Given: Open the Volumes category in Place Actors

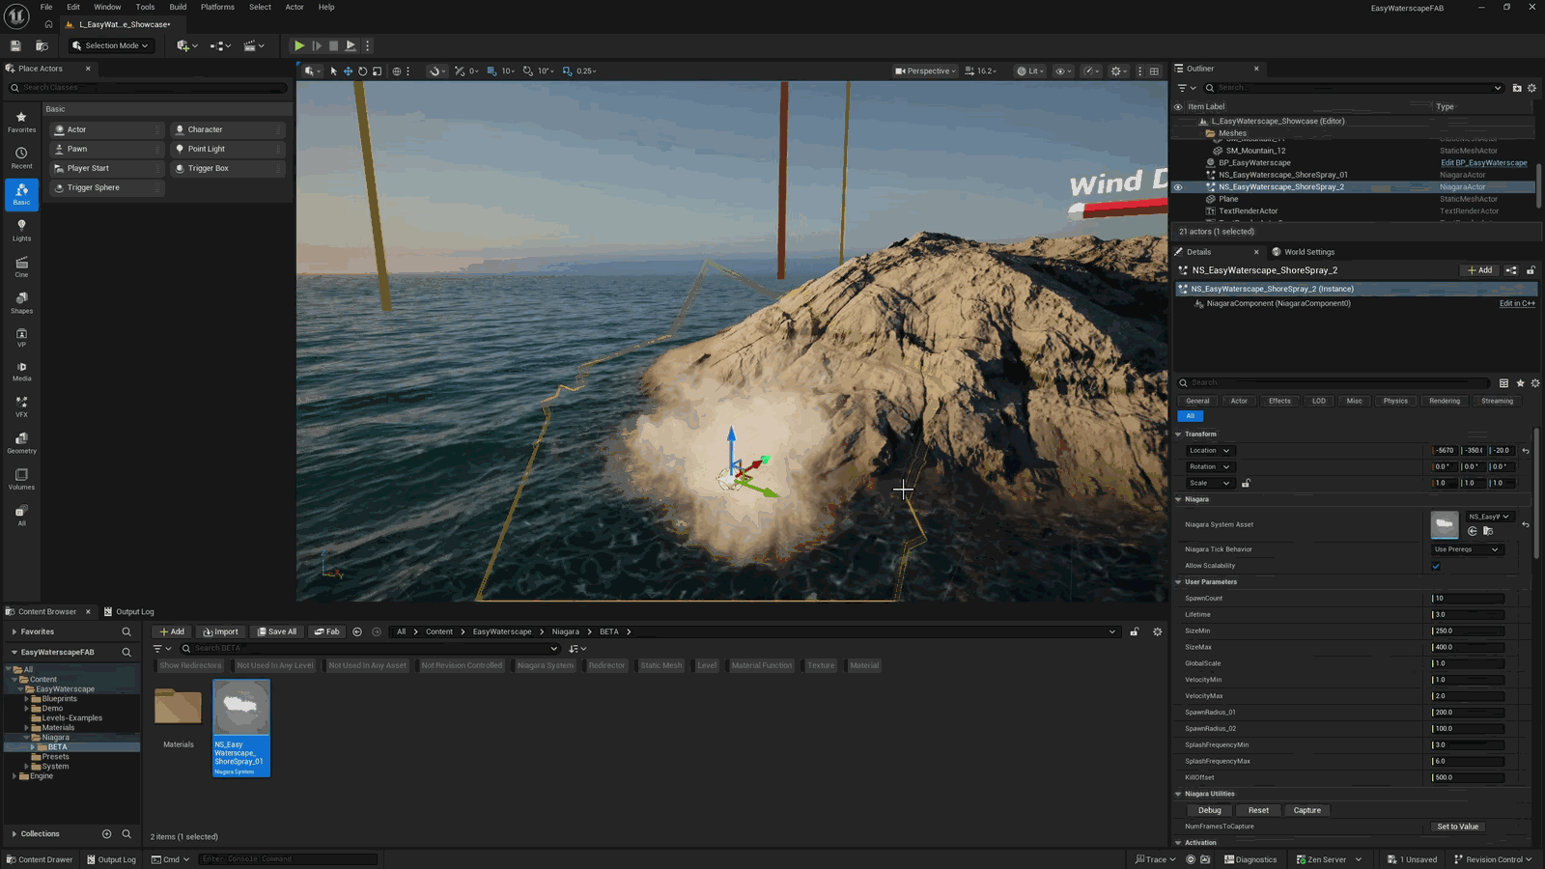Looking at the screenshot, I should tap(21, 479).
